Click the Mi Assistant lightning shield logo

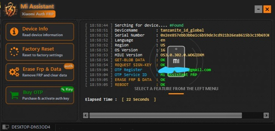[x=10, y=9]
